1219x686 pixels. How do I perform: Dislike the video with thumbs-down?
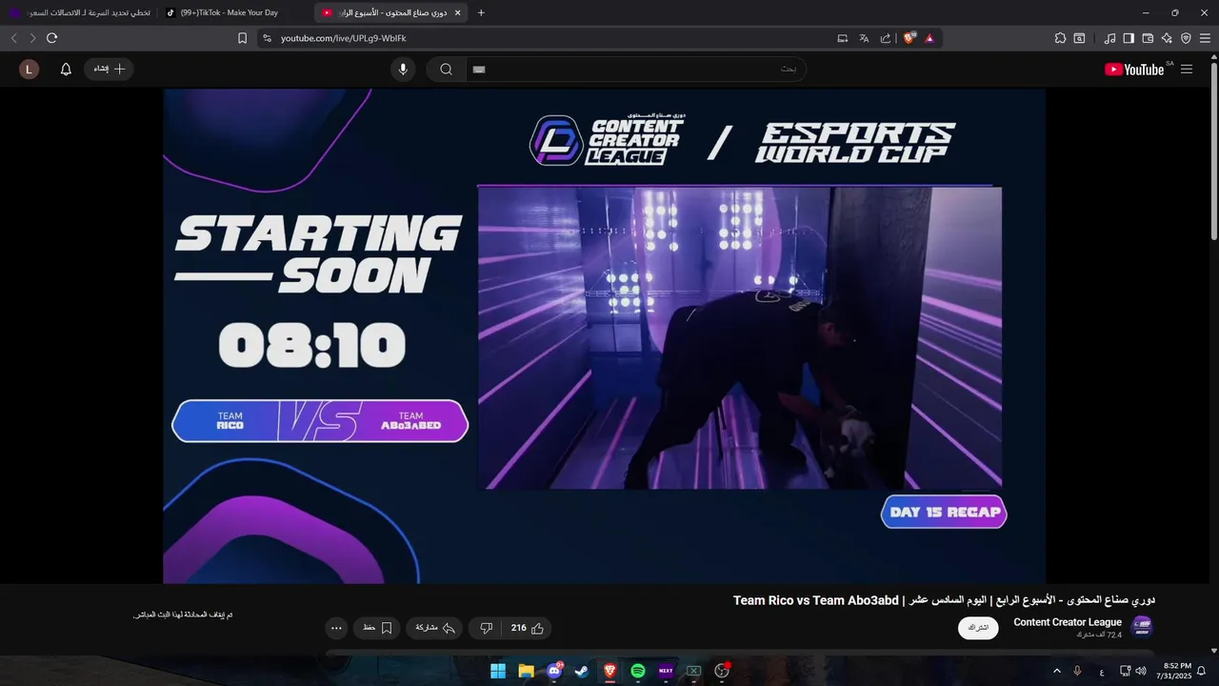click(486, 628)
